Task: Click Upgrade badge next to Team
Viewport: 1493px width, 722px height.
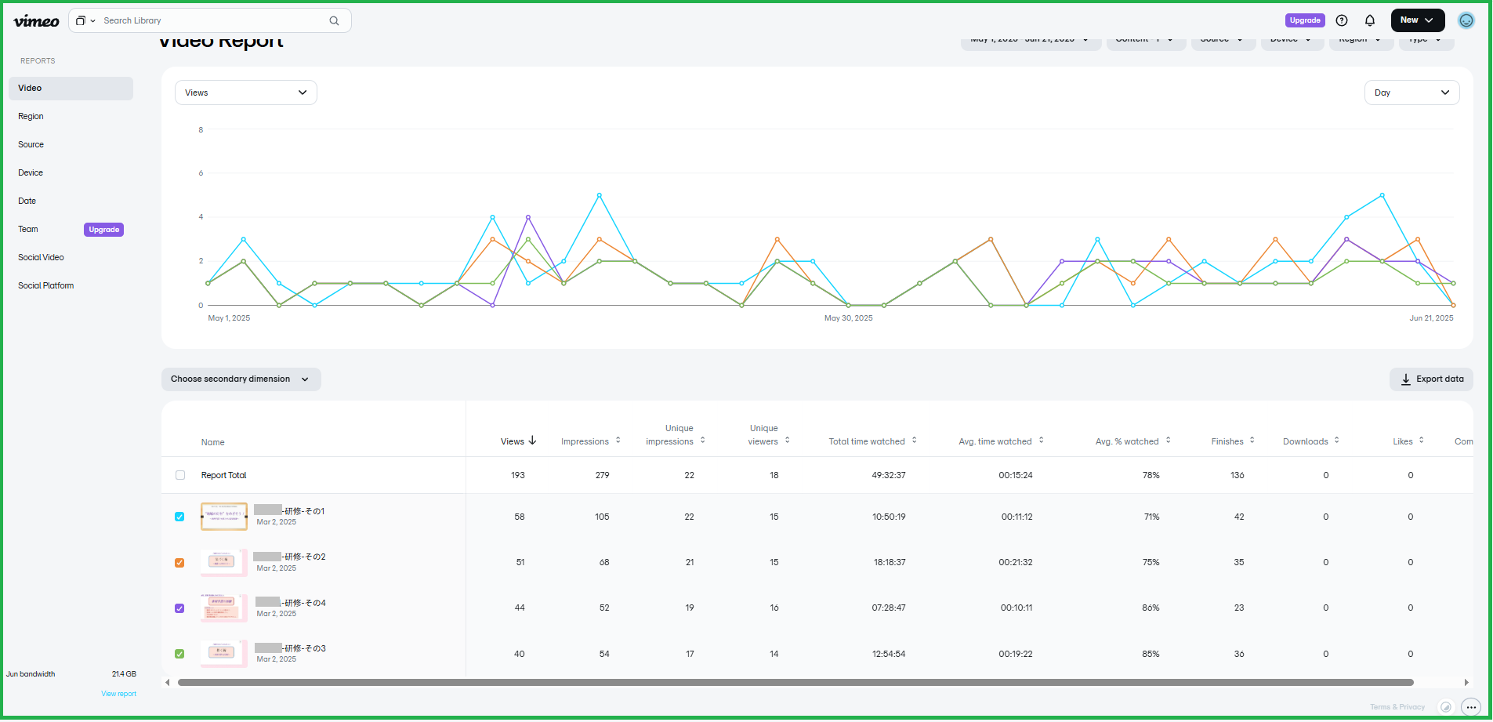Action: tap(103, 230)
